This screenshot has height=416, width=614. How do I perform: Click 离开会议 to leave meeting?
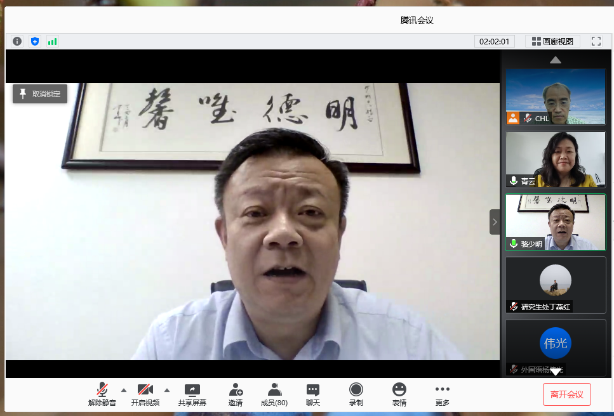click(x=566, y=394)
